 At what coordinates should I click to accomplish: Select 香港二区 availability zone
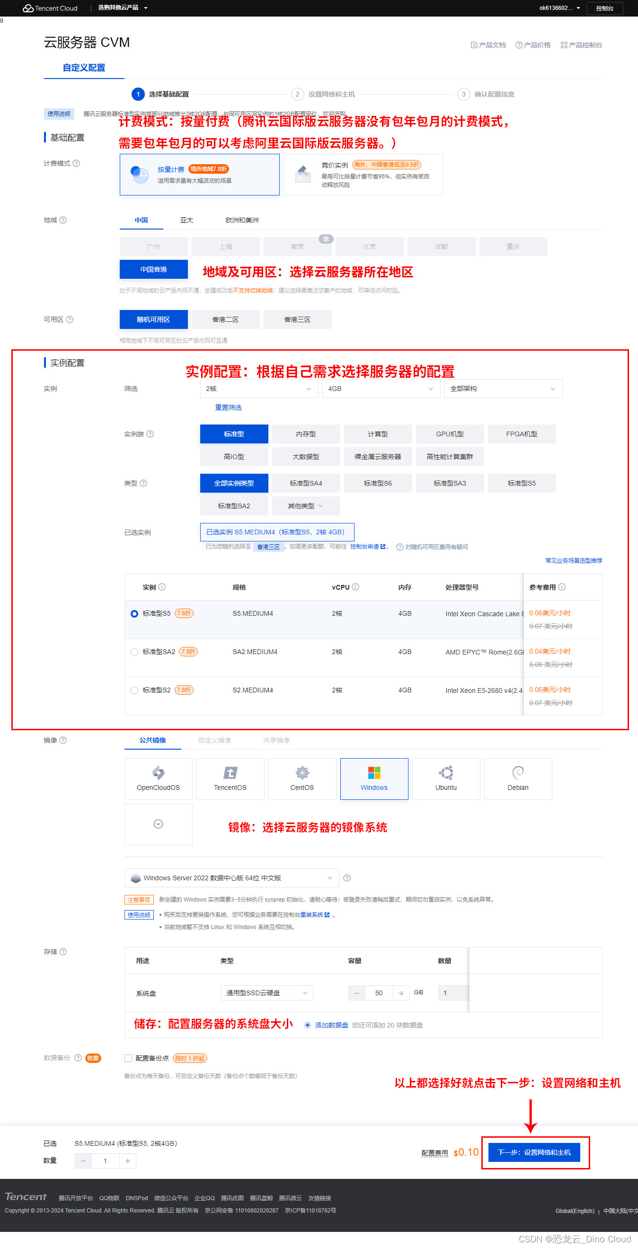tap(226, 319)
